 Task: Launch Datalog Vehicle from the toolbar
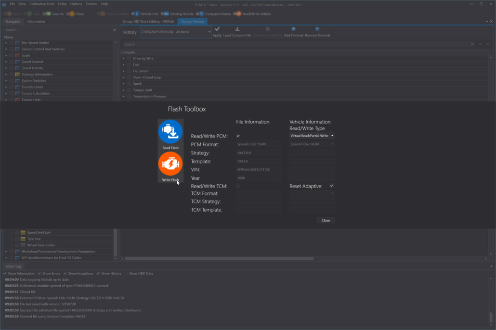pyautogui.click(x=177, y=13)
